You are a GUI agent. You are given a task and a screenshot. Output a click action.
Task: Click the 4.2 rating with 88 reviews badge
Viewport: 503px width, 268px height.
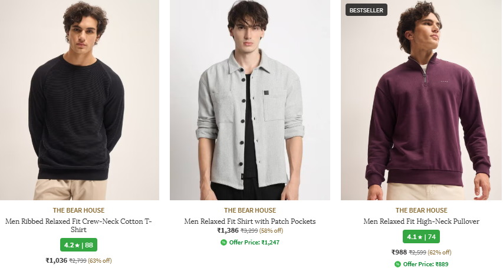coord(78,245)
